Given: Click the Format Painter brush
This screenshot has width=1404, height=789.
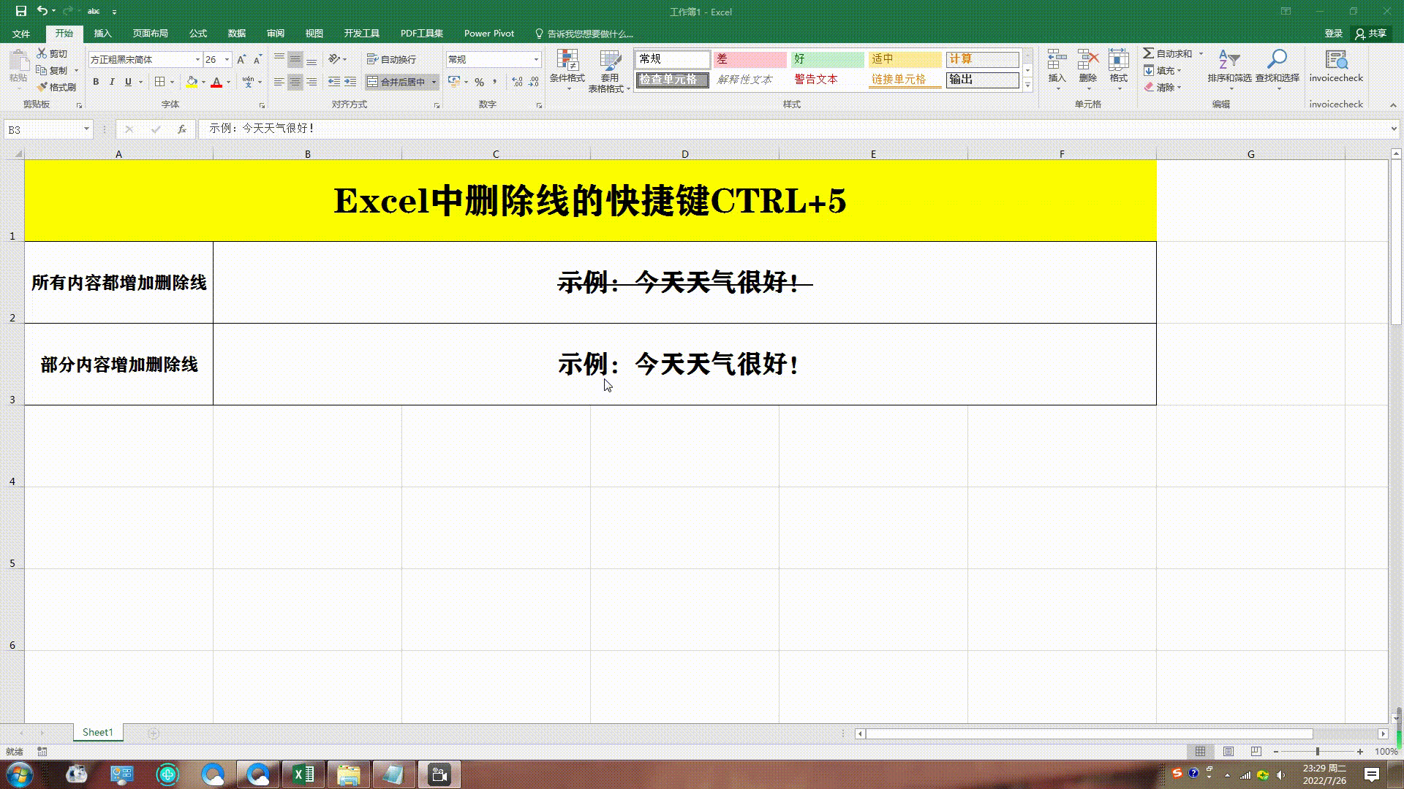Looking at the screenshot, I should coord(56,87).
